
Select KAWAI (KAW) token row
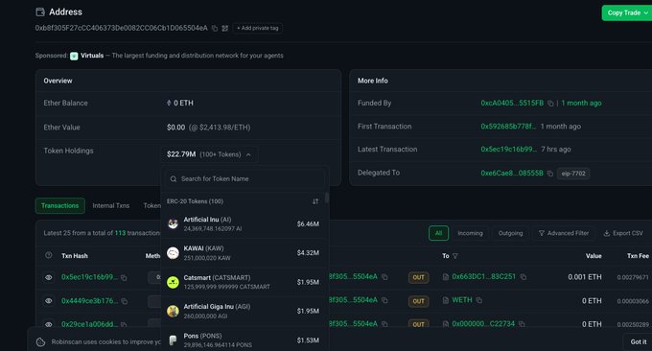coord(244,253)
